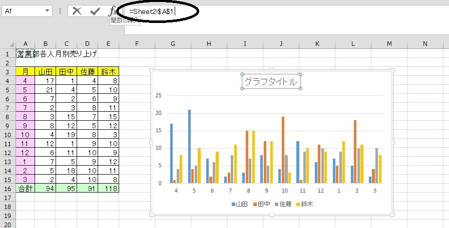The width and height of the screenshot is (449, 228).
Task: Select row 16 header
Action: point(8,189)
